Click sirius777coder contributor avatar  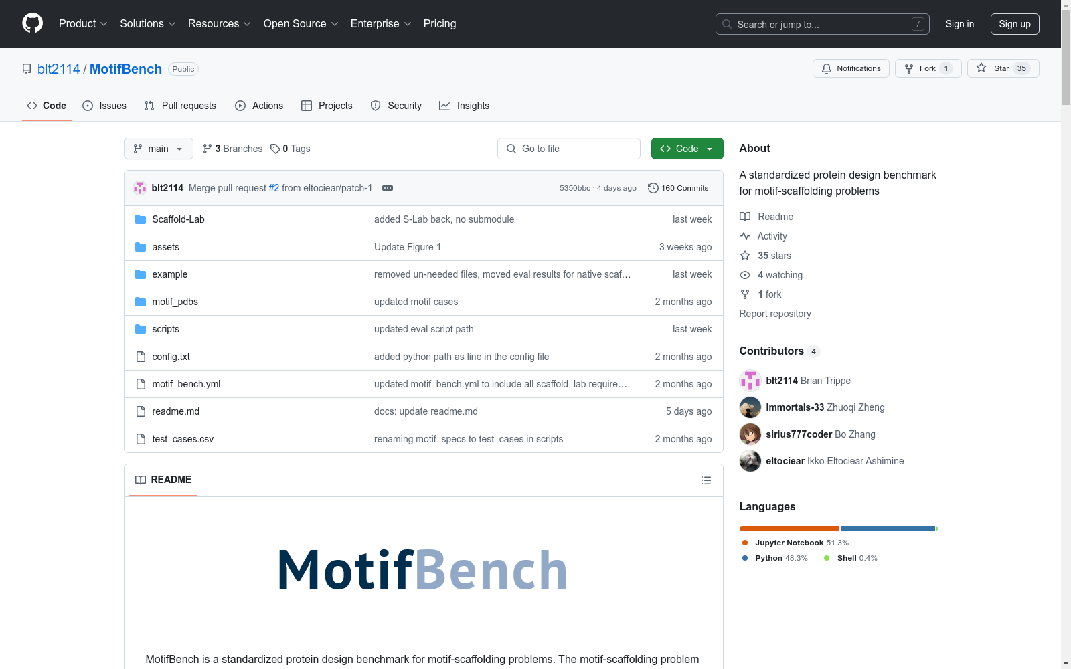click(x=750, y=434)
